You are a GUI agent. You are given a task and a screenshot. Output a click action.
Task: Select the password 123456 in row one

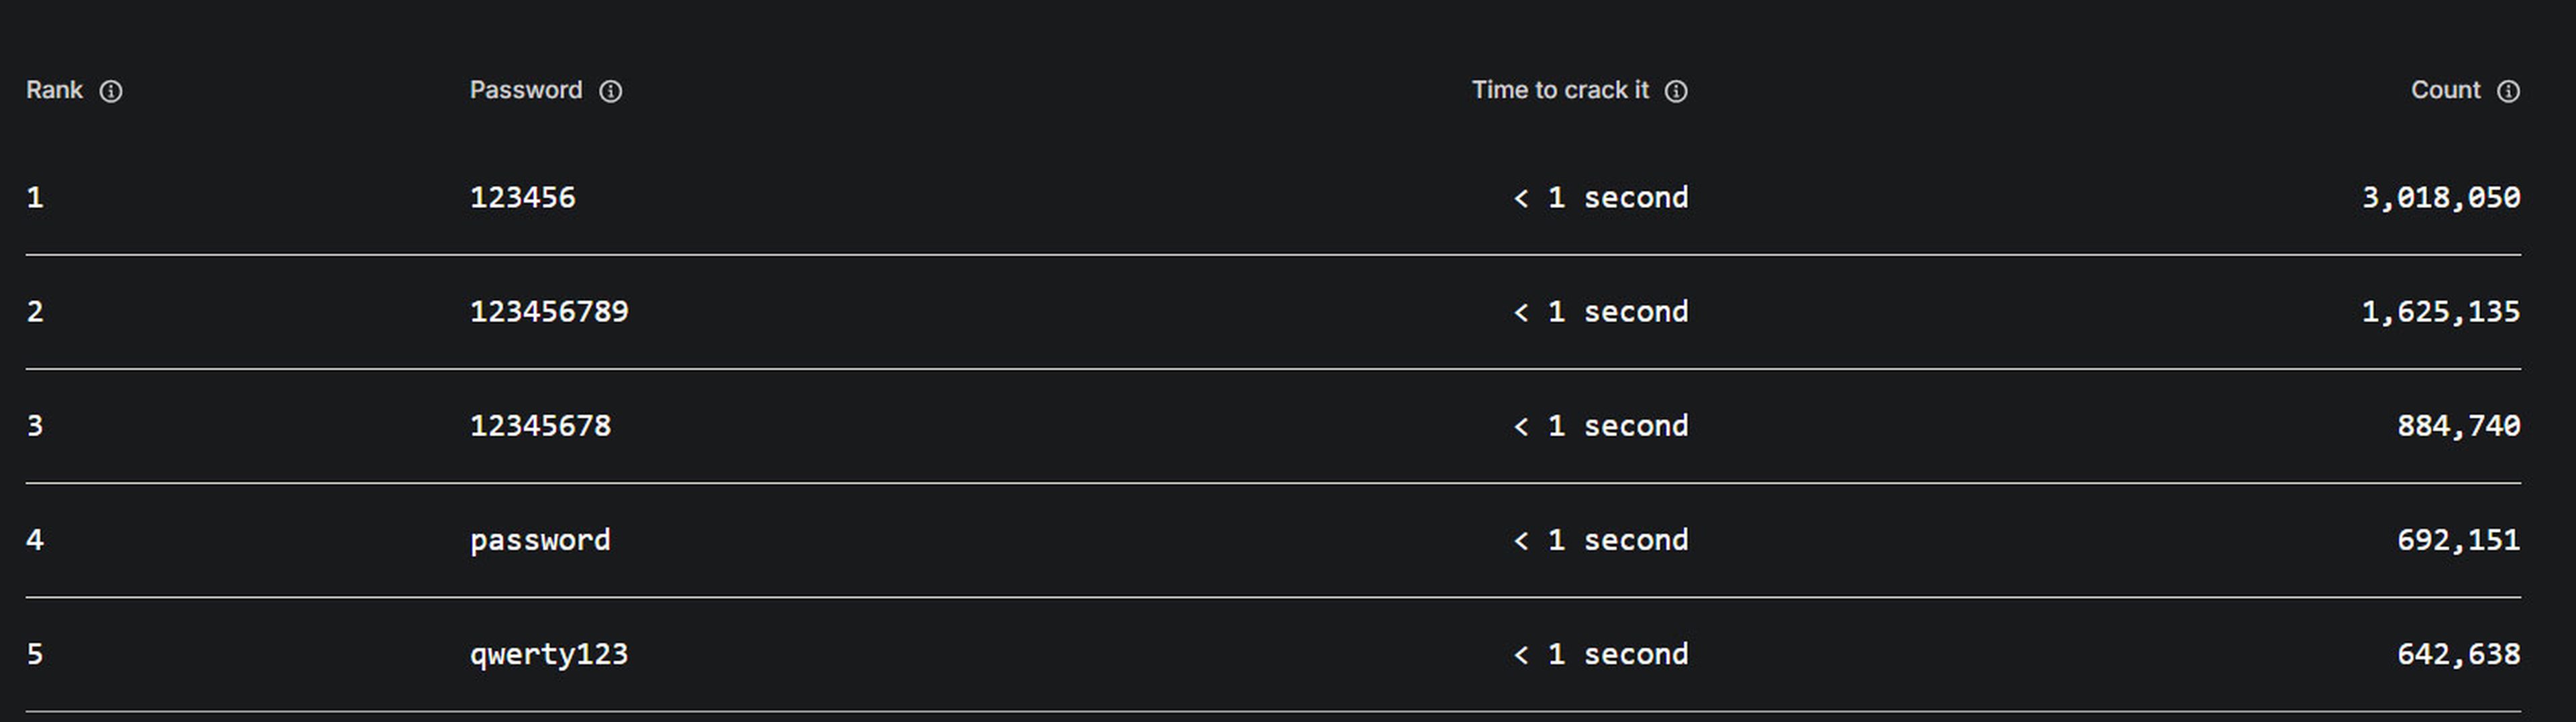pyautogui.click(x=523, y=197)
